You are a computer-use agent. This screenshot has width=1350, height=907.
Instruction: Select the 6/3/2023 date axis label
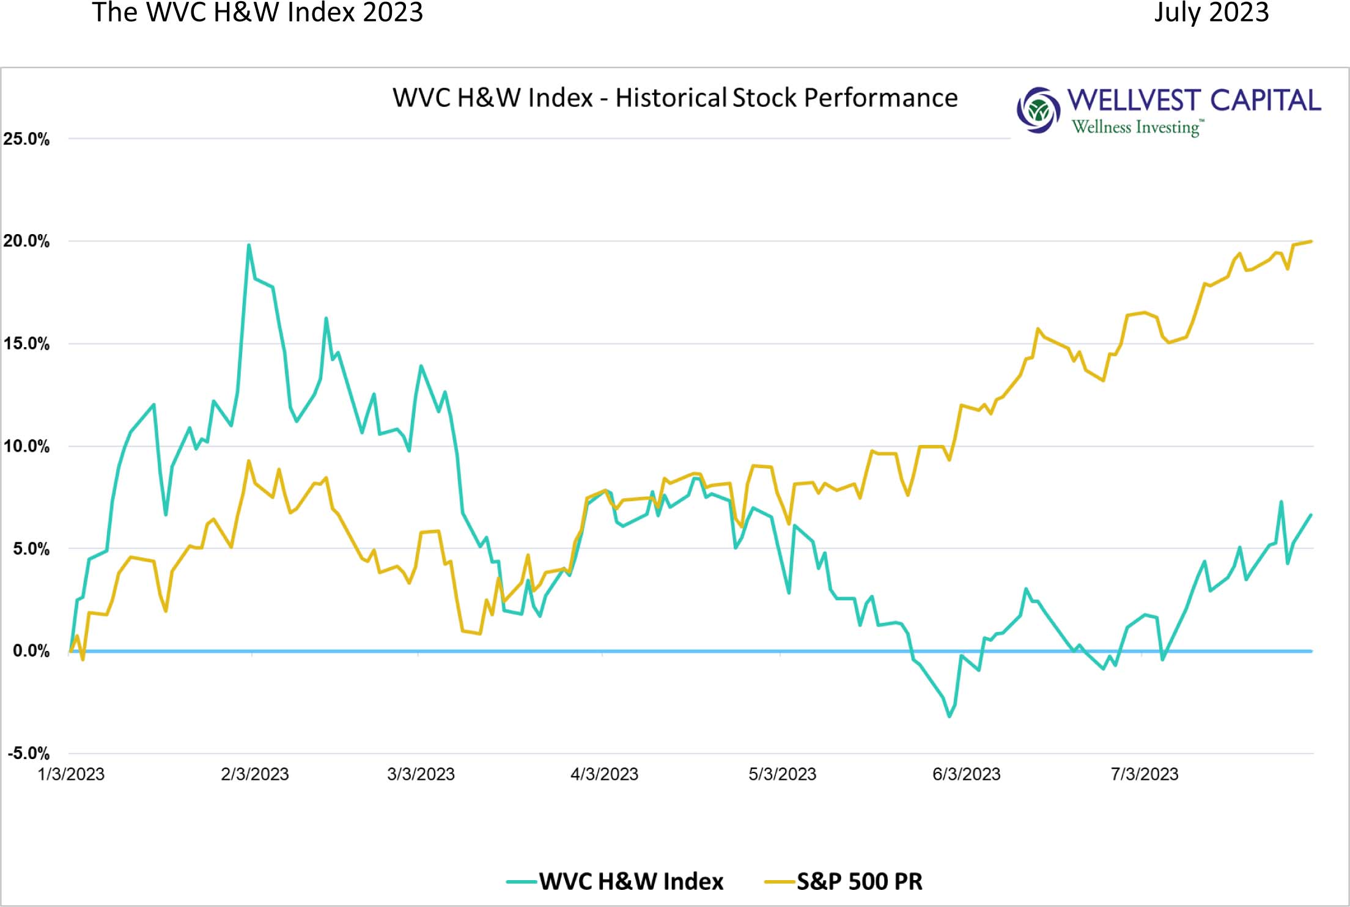point(966,774)
